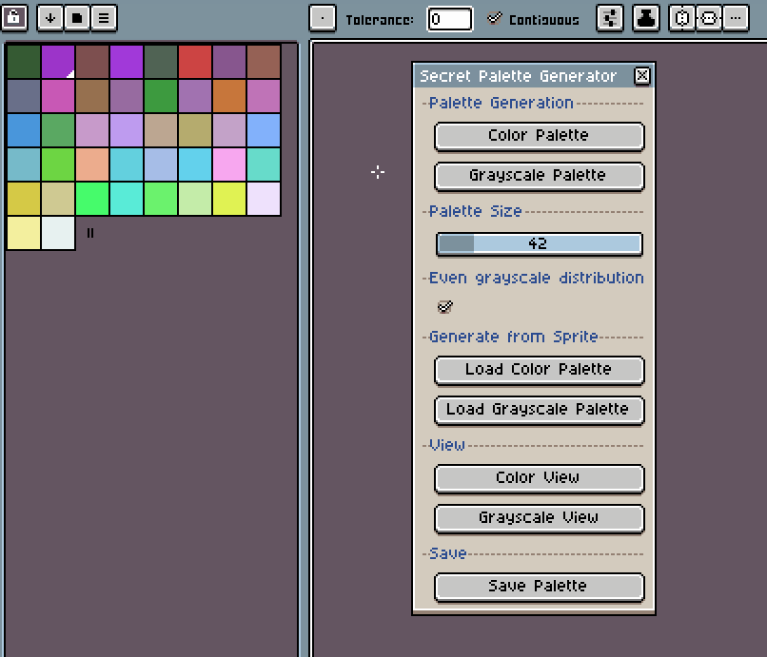767x657 pixels.
Task: Open the palette options menu icon
Action: tap(104, 19)
